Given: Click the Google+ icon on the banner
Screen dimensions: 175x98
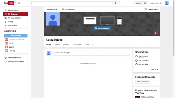Looking at the screenshot, I should pos(155,33).
